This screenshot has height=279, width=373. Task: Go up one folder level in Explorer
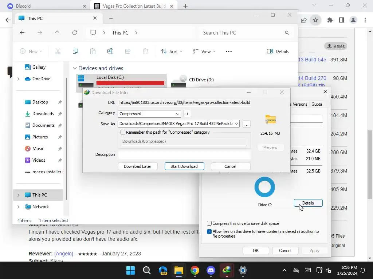(x=57, y=33)
